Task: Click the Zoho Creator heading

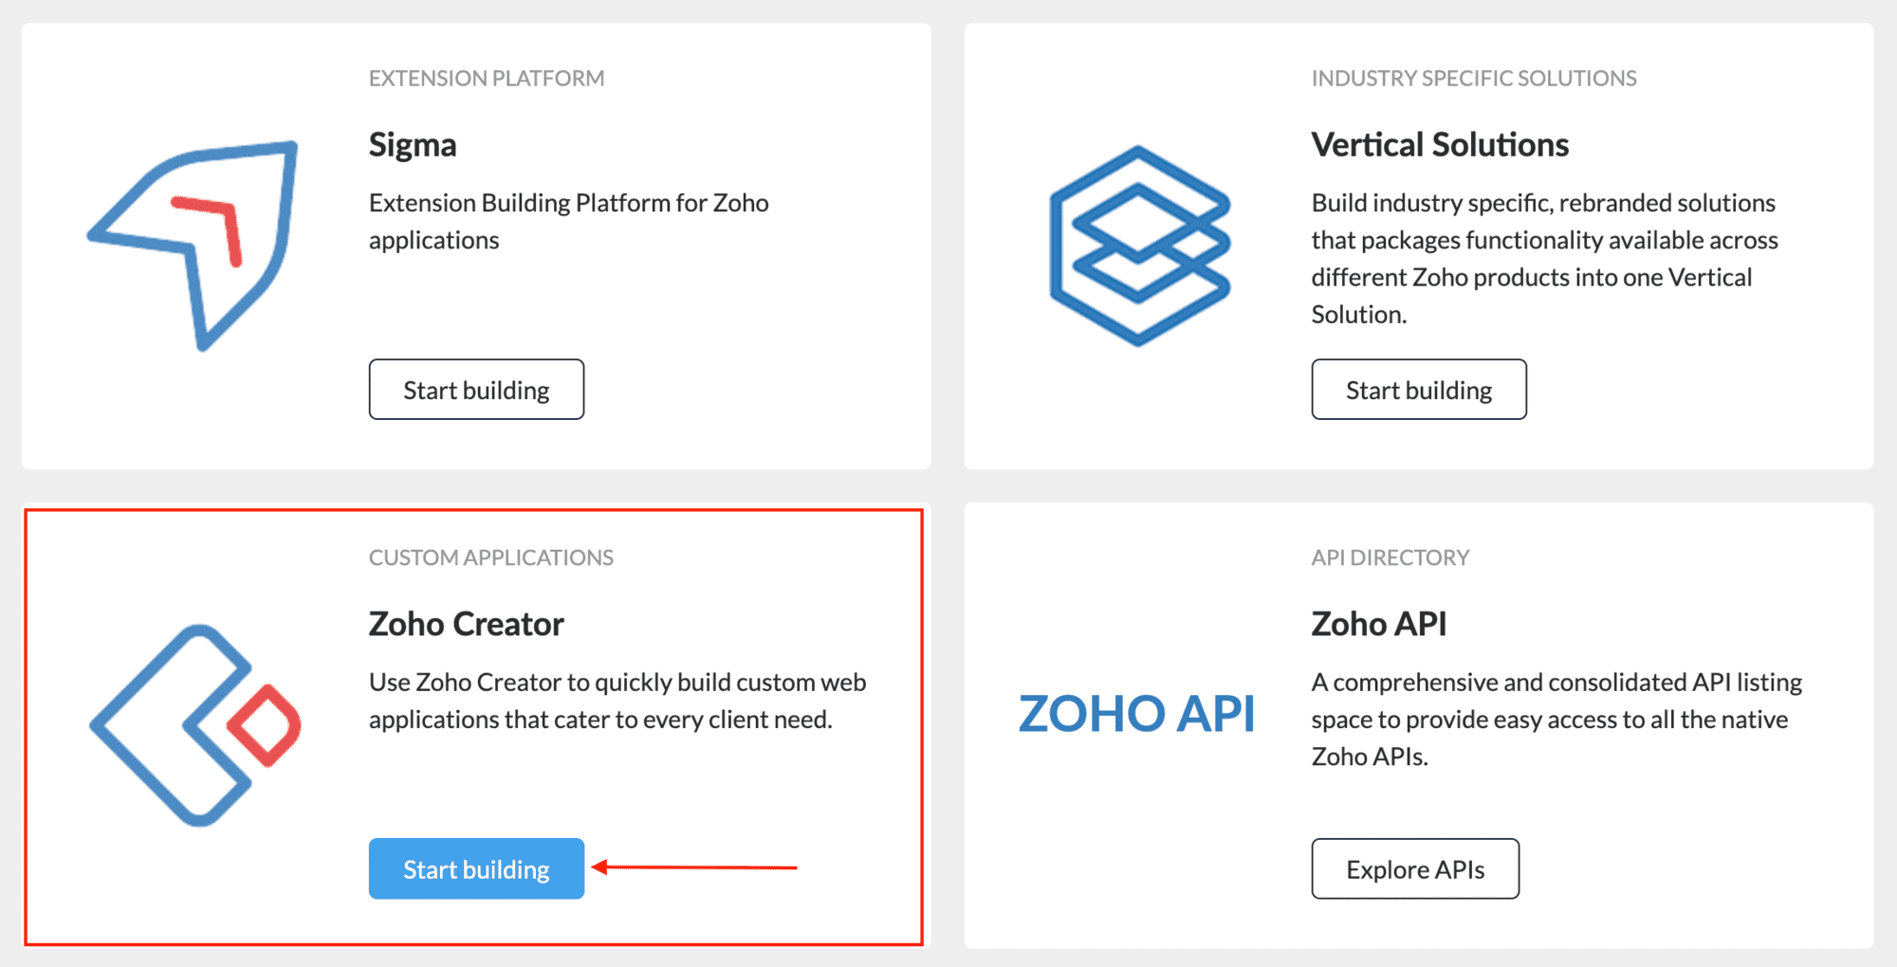Action: 467,625
